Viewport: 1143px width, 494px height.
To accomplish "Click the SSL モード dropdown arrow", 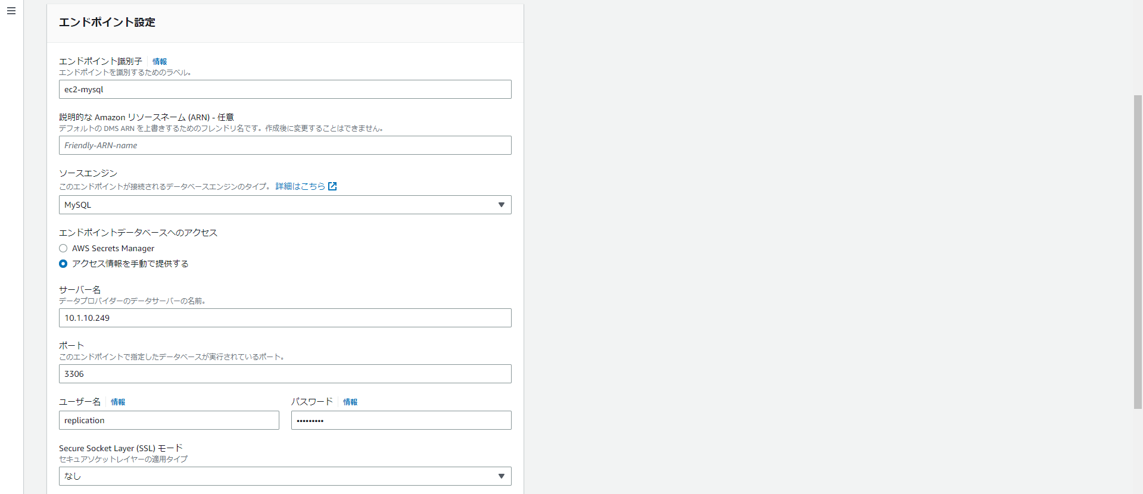I will [501, 476].
